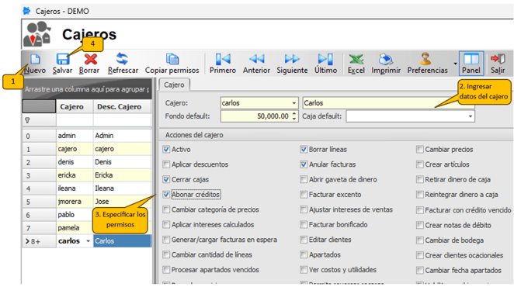Check Facturar excento option

click(x=304, y=195)
